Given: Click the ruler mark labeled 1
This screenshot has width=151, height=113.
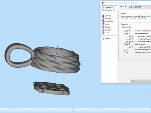Looking at the screenshot, I should coord(25,111).
